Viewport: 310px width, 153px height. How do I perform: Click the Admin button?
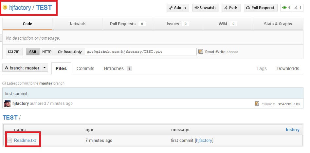(x=178, y=8)
